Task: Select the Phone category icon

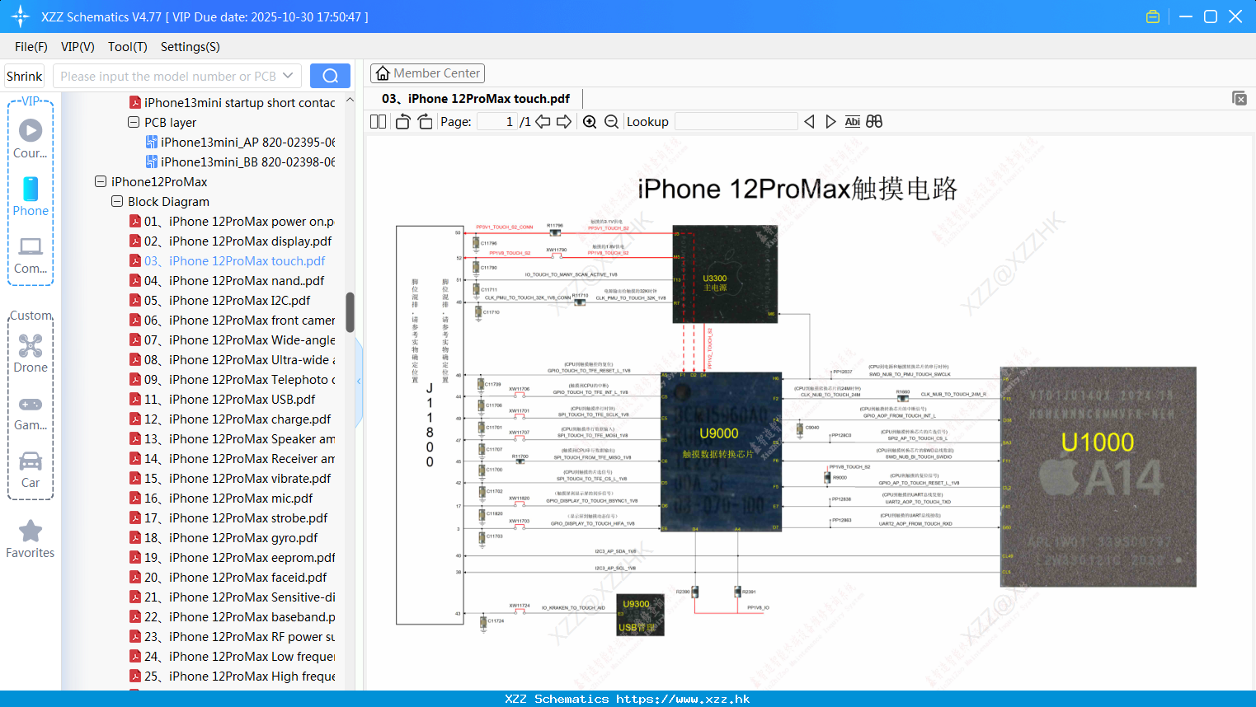Action: (31, 196)
